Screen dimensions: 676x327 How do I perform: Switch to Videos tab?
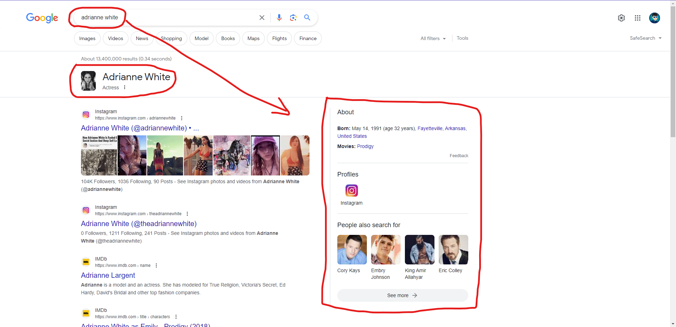pyautogui.click(x=115, y=38)
